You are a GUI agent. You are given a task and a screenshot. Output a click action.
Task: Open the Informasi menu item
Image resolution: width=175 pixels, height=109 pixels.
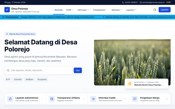coord(82,10)
